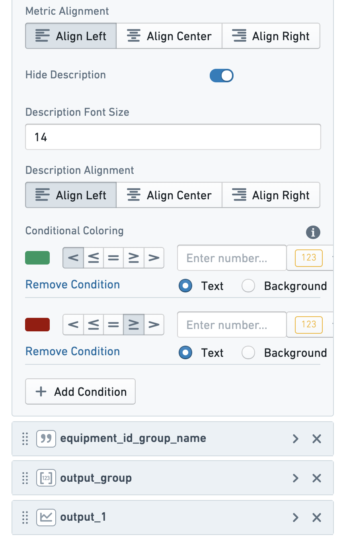The image size is (347, 539).
Task: Choose the greater-than operator for red condition
Action: [154, 325]
